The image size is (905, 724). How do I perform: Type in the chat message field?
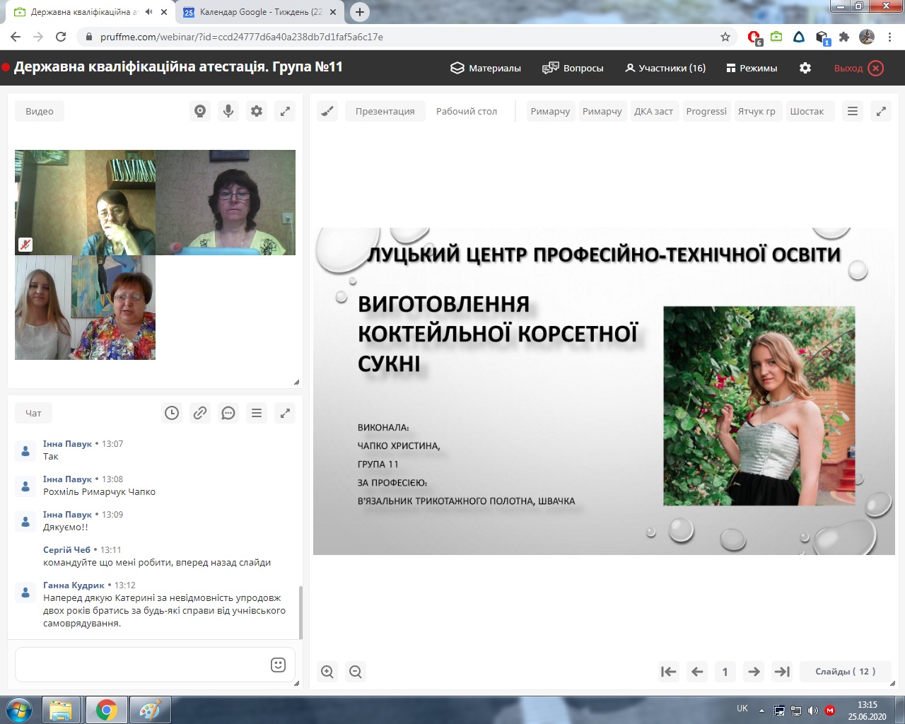click(x=141, y=665)
